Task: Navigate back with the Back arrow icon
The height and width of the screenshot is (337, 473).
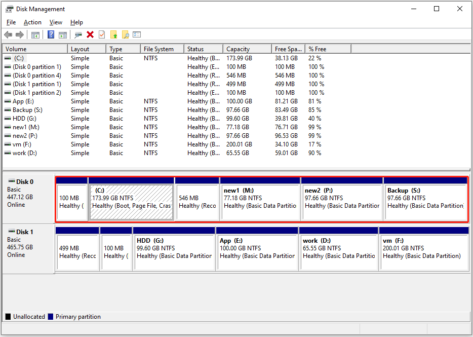Action: click(8, 34)
